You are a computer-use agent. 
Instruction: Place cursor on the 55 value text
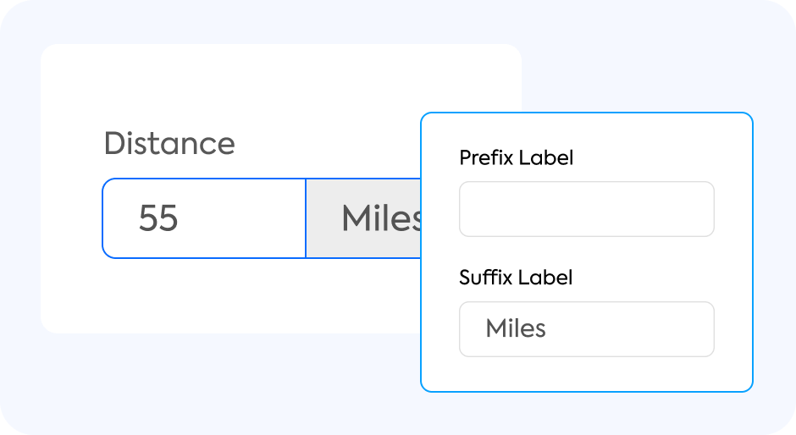point(158,218)
